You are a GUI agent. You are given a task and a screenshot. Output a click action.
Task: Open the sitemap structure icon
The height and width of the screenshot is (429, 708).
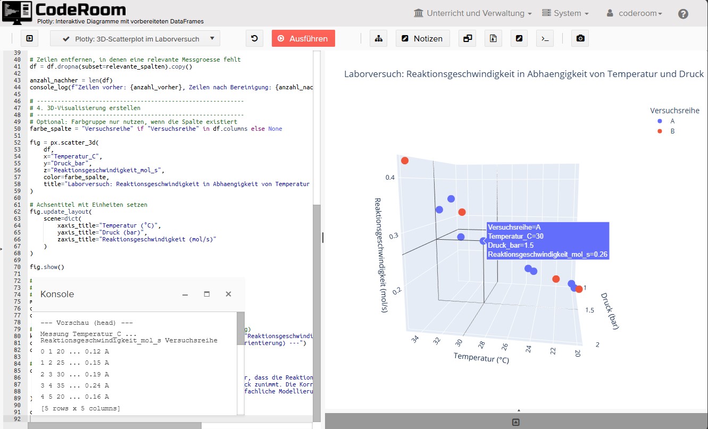378,39
